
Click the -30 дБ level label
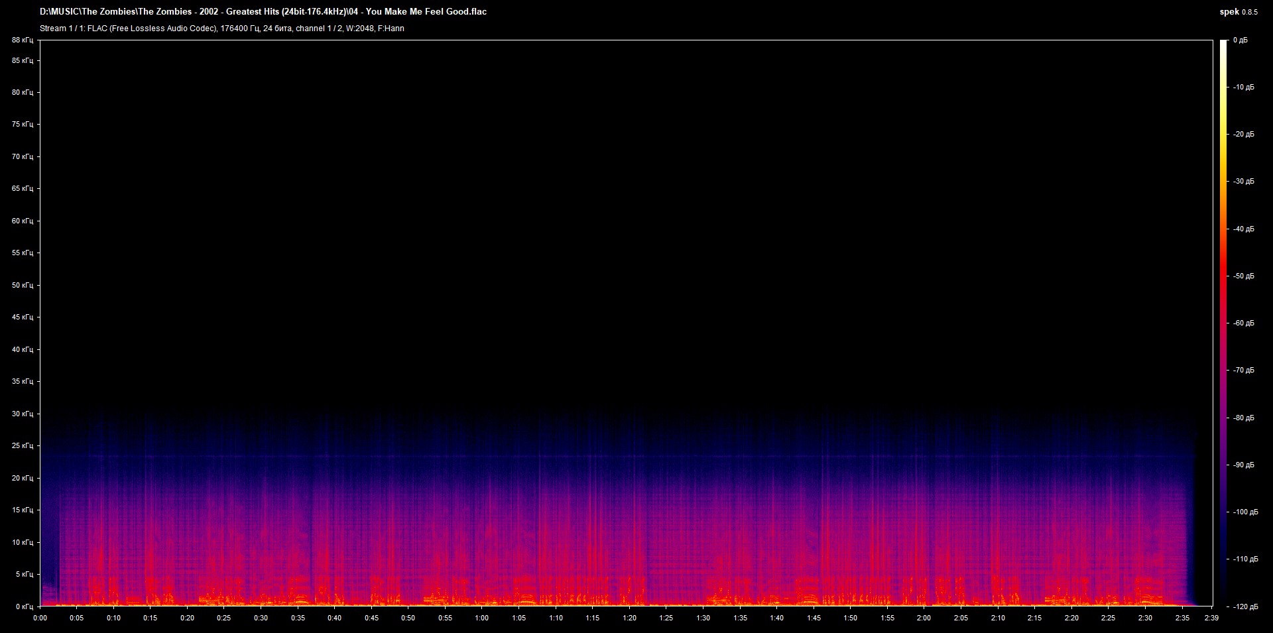(x=1244, y=181)
